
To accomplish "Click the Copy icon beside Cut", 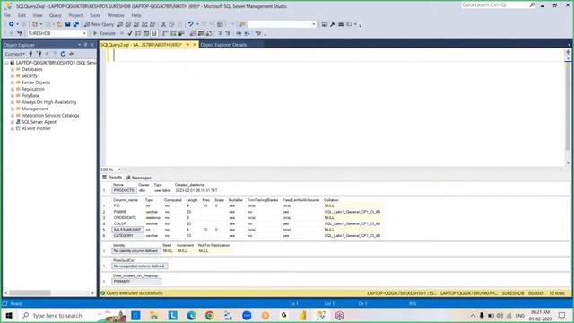I will (x=171, y=24).
